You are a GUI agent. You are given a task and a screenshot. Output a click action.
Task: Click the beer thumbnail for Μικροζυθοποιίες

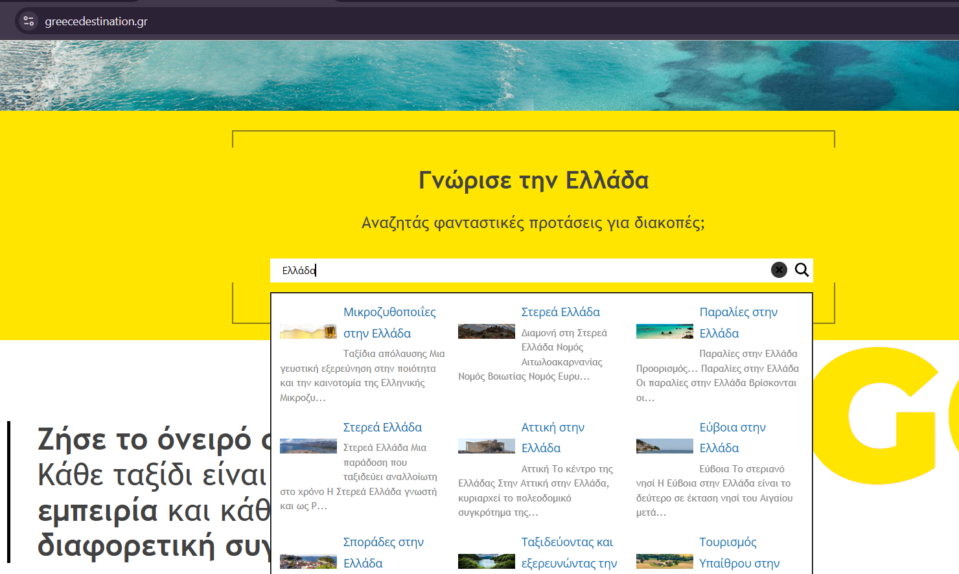click(x=308, y=331)
